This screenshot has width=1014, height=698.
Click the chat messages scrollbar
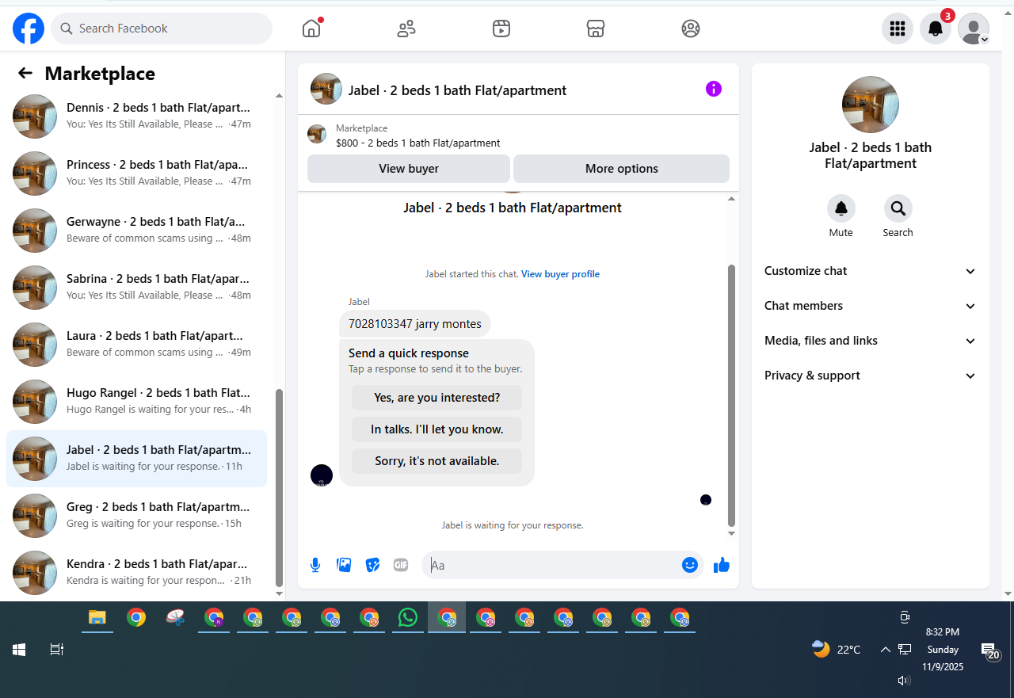731,396
